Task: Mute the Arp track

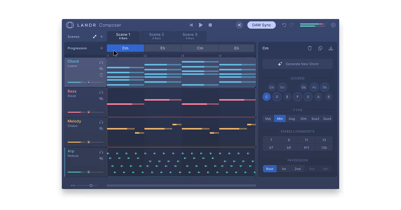Action: (x=101, y=159)
